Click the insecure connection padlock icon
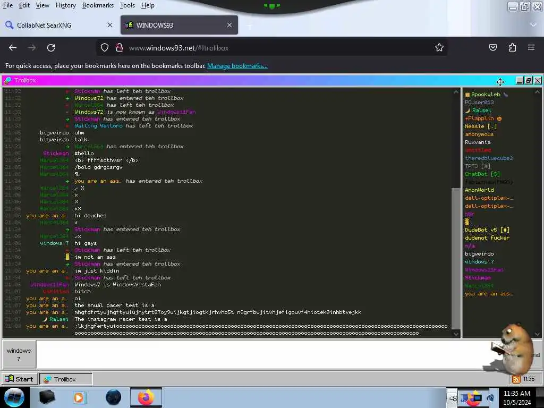The height and width of the screenshot is (408, 544). [x=120, y=47]
